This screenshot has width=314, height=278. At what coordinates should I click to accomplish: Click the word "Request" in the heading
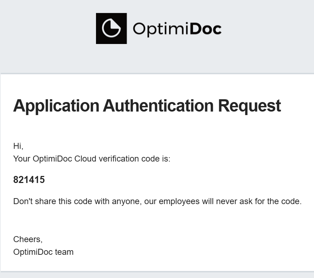[x=249, y=106]
